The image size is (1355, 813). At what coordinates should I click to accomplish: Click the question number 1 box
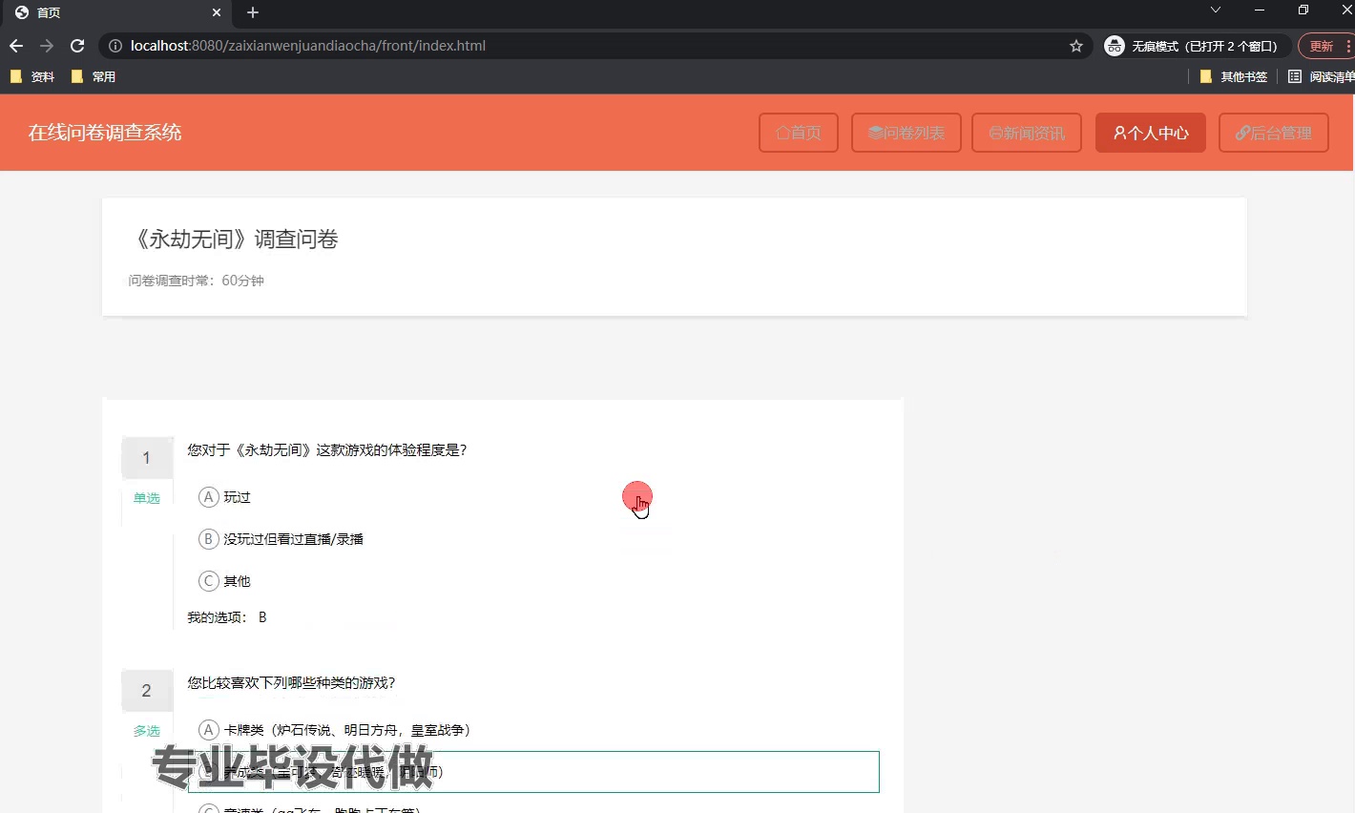point(147,458)
